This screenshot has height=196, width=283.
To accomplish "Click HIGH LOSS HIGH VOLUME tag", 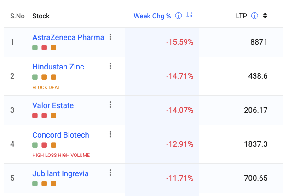I will pyautogui.click(x=61, y=155).
